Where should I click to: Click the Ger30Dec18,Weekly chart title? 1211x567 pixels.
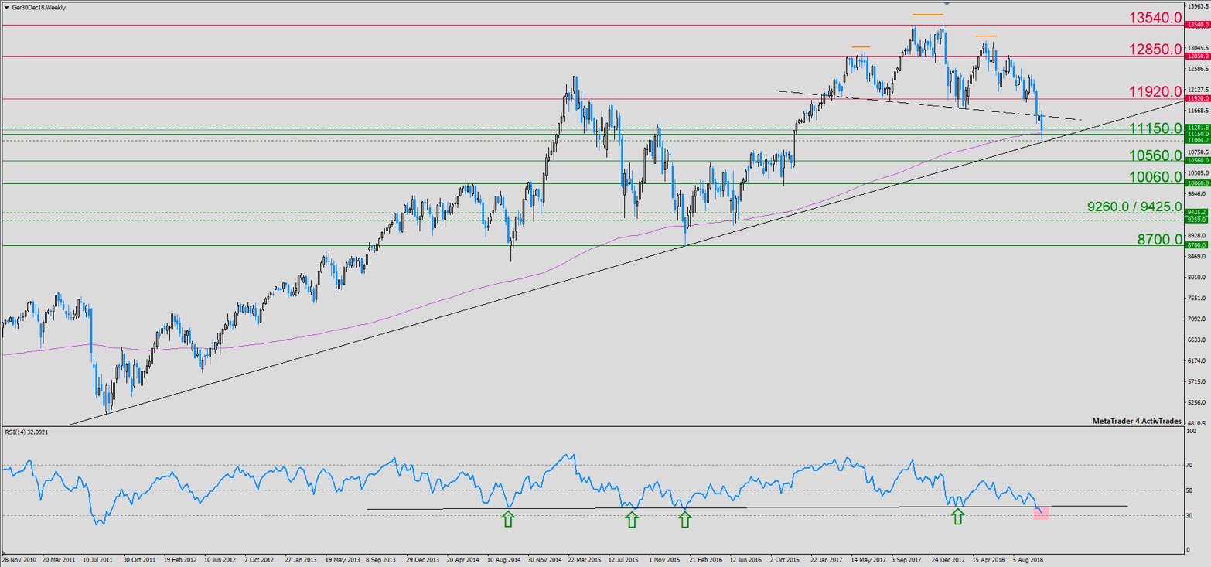[39, 7]
